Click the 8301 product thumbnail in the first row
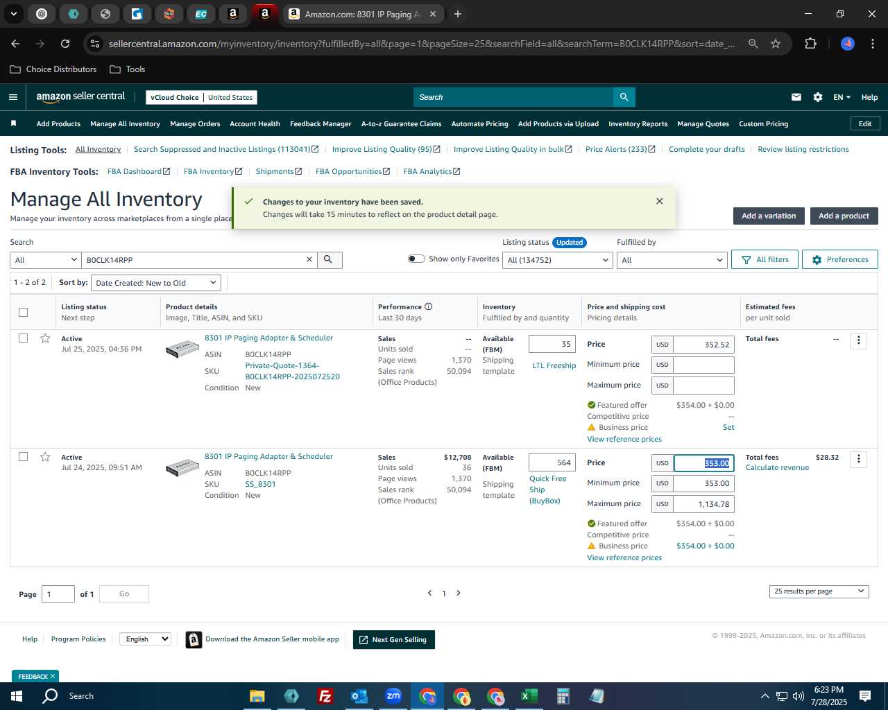This screenshot has width=888, height=710. tap(182, 349)
